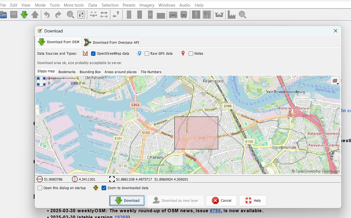Open the Selection menu
Screen dimensions: 351x218
click(110, 5)
